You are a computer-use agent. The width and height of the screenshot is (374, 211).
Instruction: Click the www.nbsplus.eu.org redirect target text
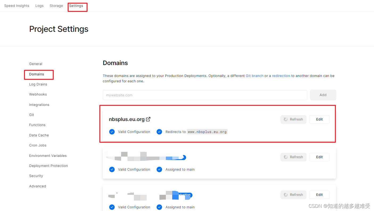(x=207, y=132)
